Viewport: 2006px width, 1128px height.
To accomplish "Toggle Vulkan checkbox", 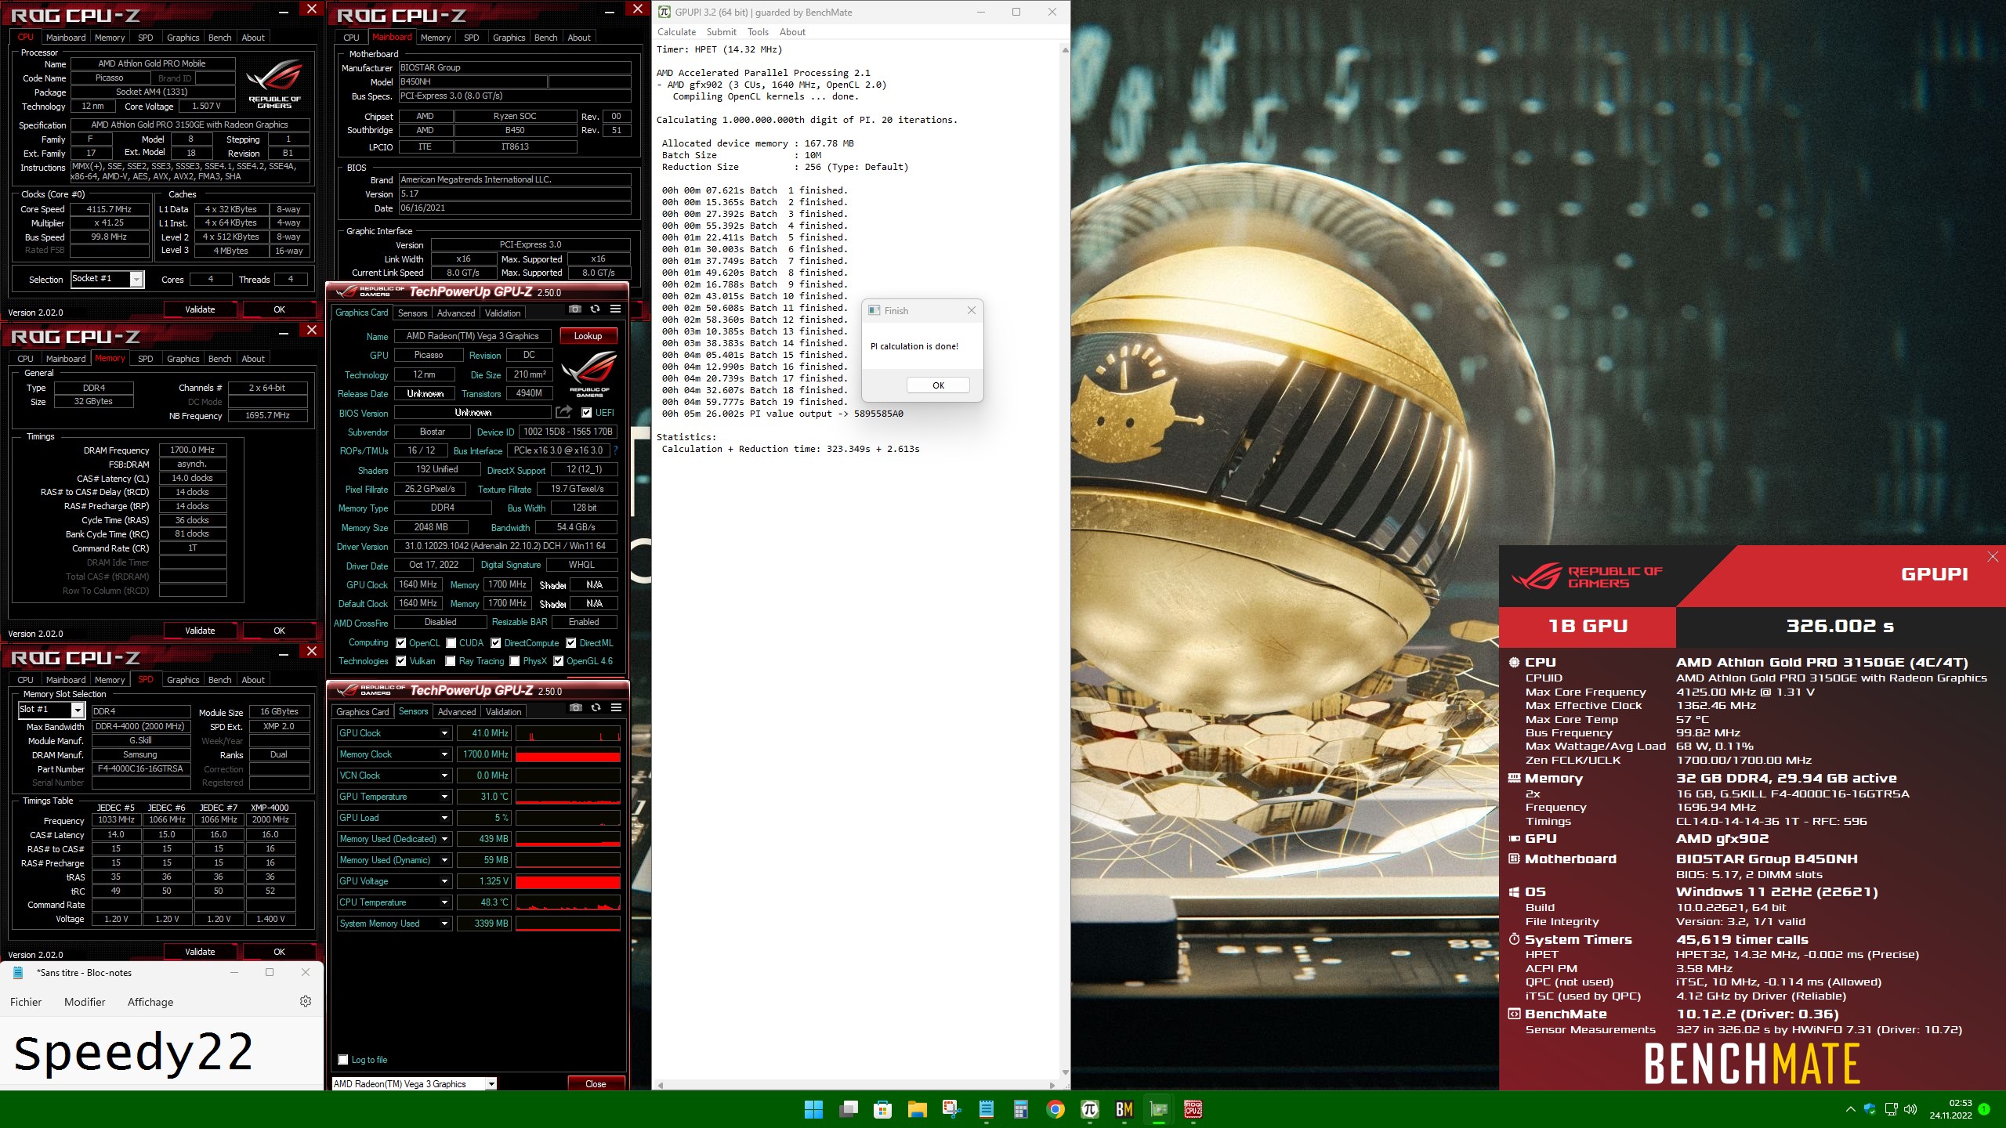I will pos(401,661).
